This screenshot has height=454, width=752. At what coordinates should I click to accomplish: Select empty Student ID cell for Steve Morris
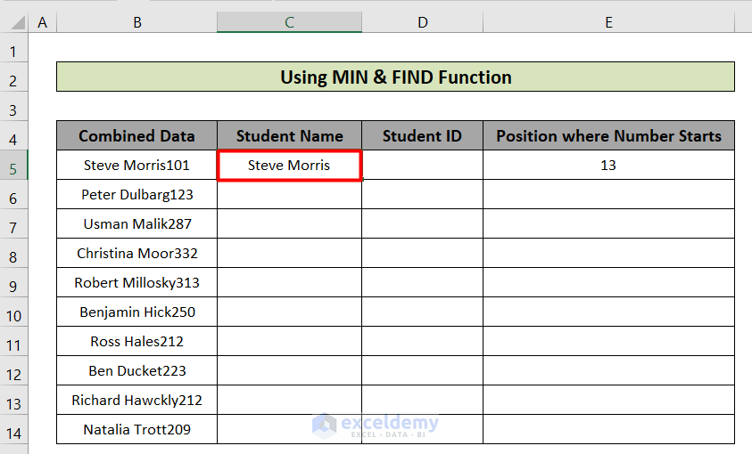tap(422, 165)
